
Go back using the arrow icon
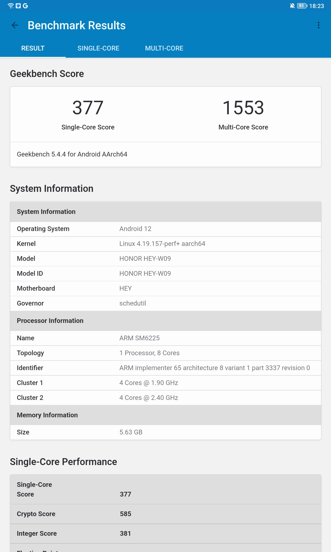pyautogui.click(x=15, y=25)
